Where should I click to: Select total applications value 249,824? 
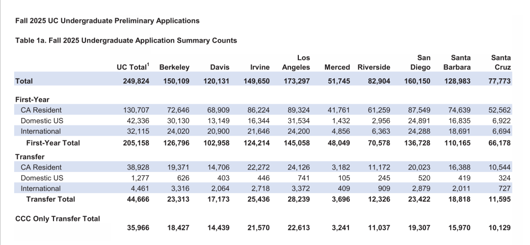pyautogui.click(x=136, y=81)
